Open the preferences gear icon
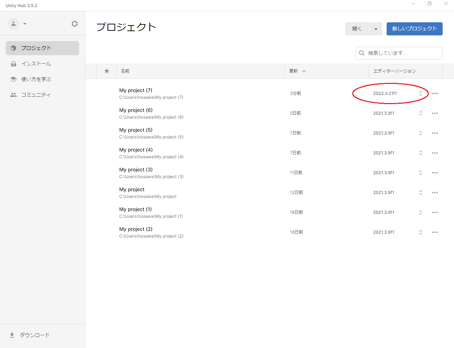 click(x=74, y=24)
